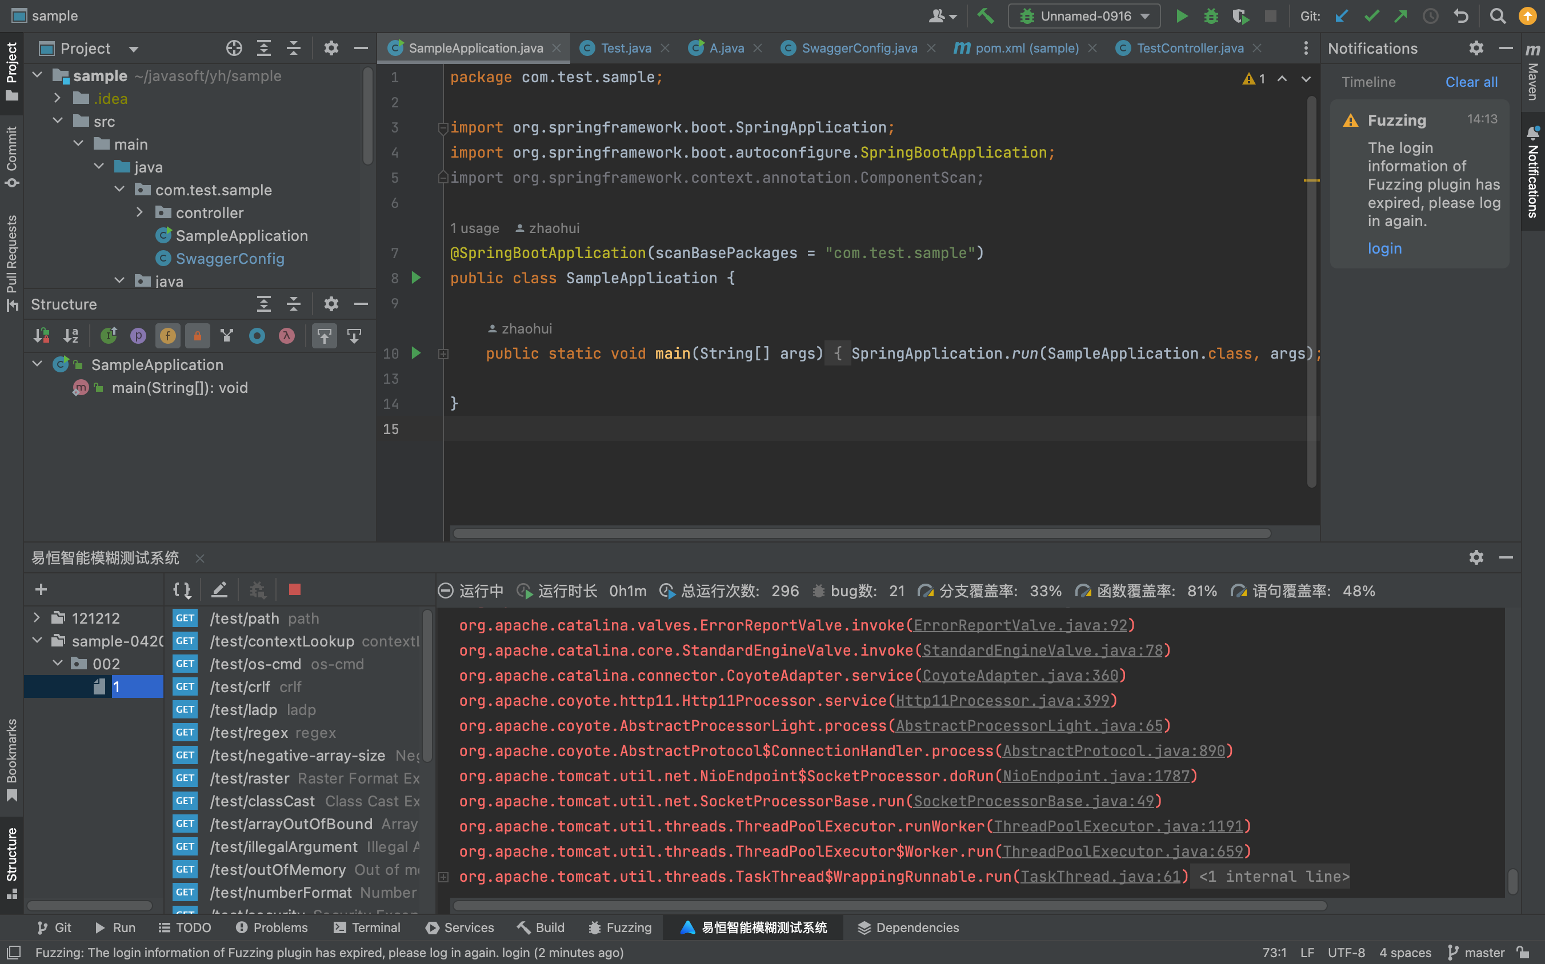Open the Terminal tool window tab
Viewport: 1545px width, 964px height.
[367, 927]
